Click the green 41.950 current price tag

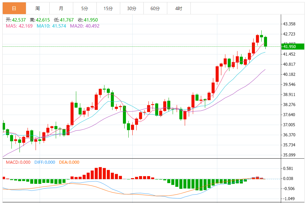coord(293,47)
